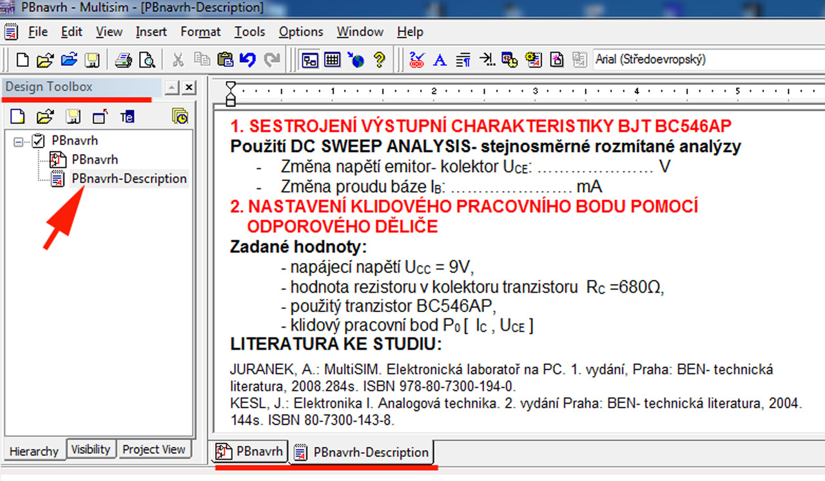Viewport: 825px width, 481px height.
Task: Open the Arial font name dropdown
Action: coord(708,59)
